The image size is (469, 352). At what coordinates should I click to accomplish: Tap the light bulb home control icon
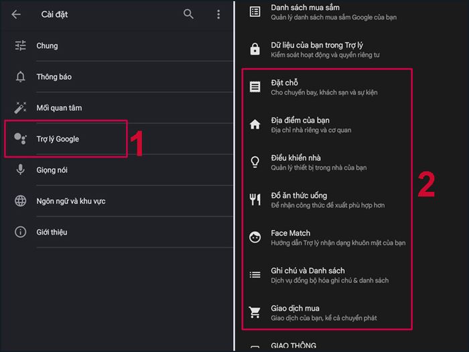pos(255,162)
